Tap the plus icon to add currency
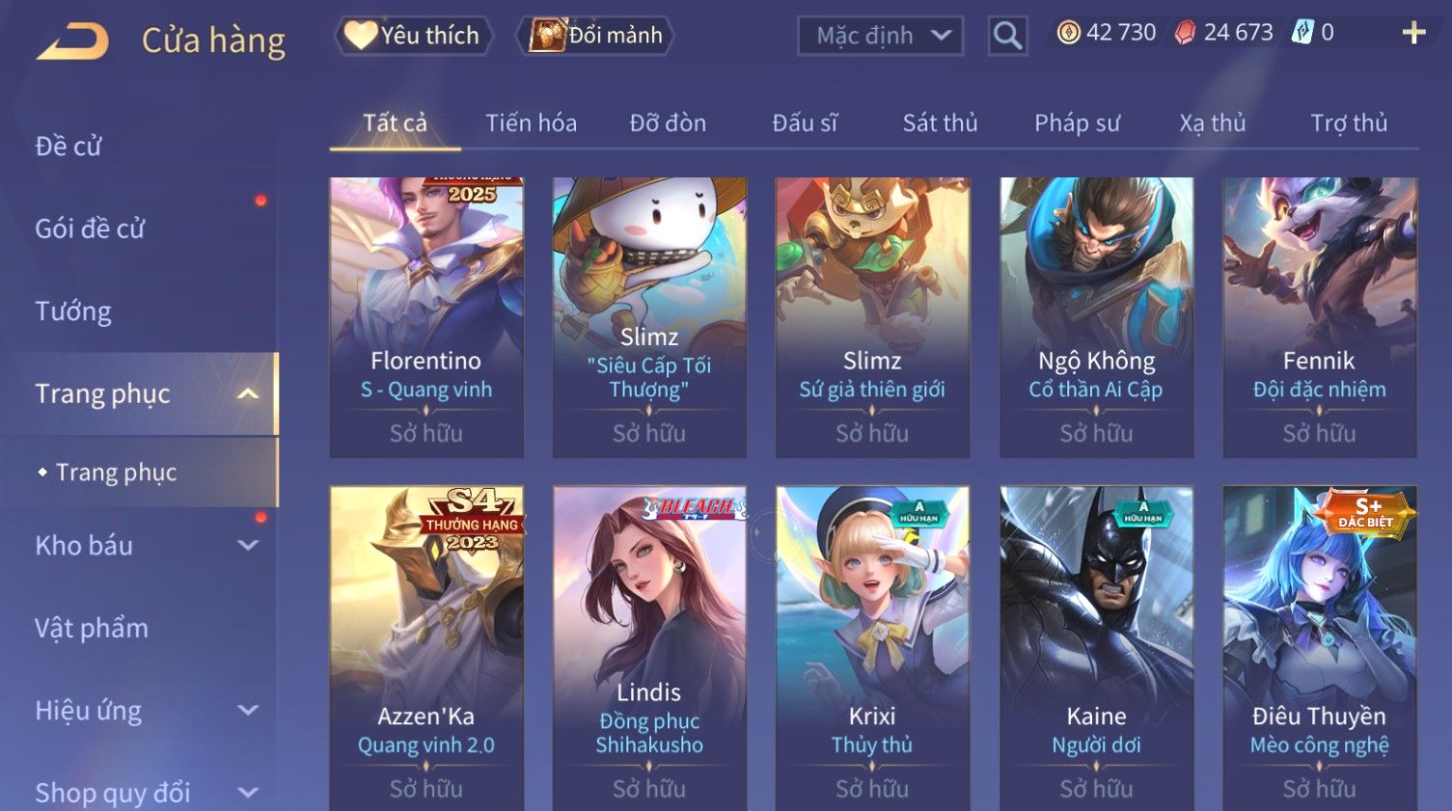This screenshot has height=811, width=1452. pyautogui.click(x=1413, y=34)
